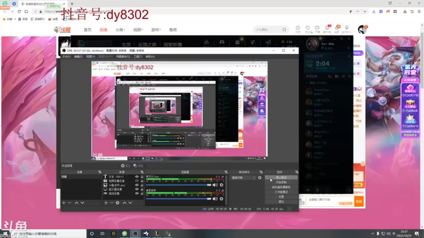Toggle visibility of Douyu watermark png source
Image resolution: width=424 pixels, height=238 pixels.
137,185
